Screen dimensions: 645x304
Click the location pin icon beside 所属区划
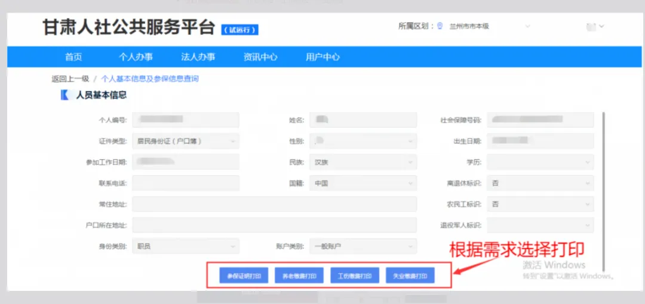(x=440, y=26)
